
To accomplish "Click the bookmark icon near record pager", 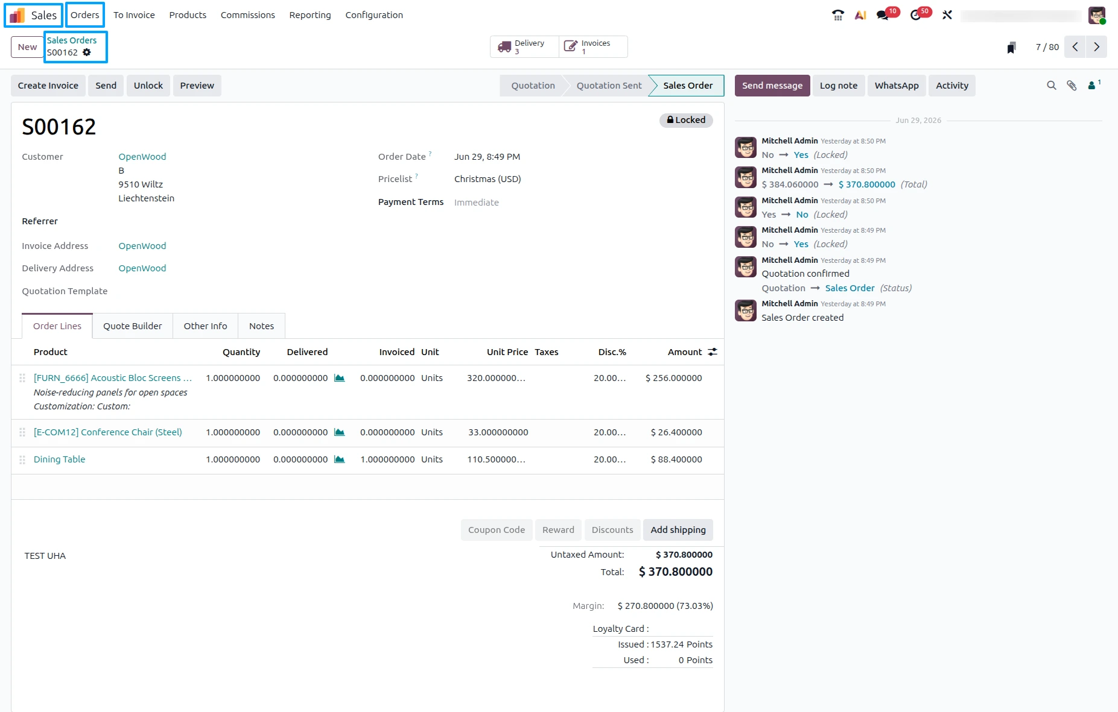I will [1012, 47].
